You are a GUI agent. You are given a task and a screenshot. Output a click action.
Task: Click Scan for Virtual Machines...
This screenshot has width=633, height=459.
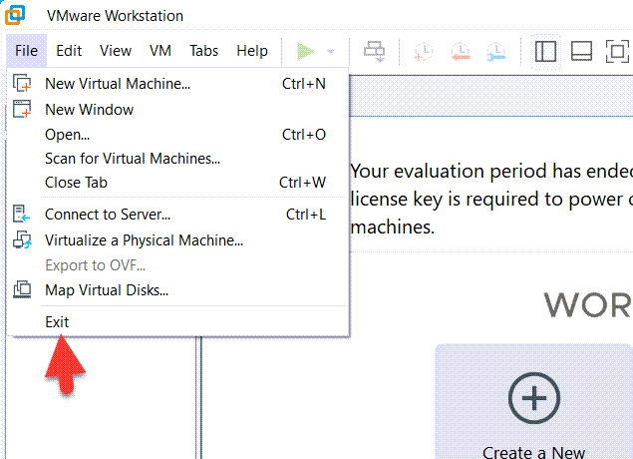coord(133,158)
